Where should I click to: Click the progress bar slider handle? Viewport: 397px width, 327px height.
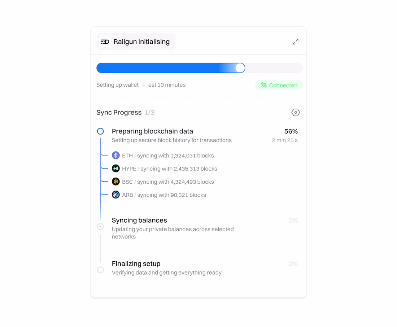[240, 68]
